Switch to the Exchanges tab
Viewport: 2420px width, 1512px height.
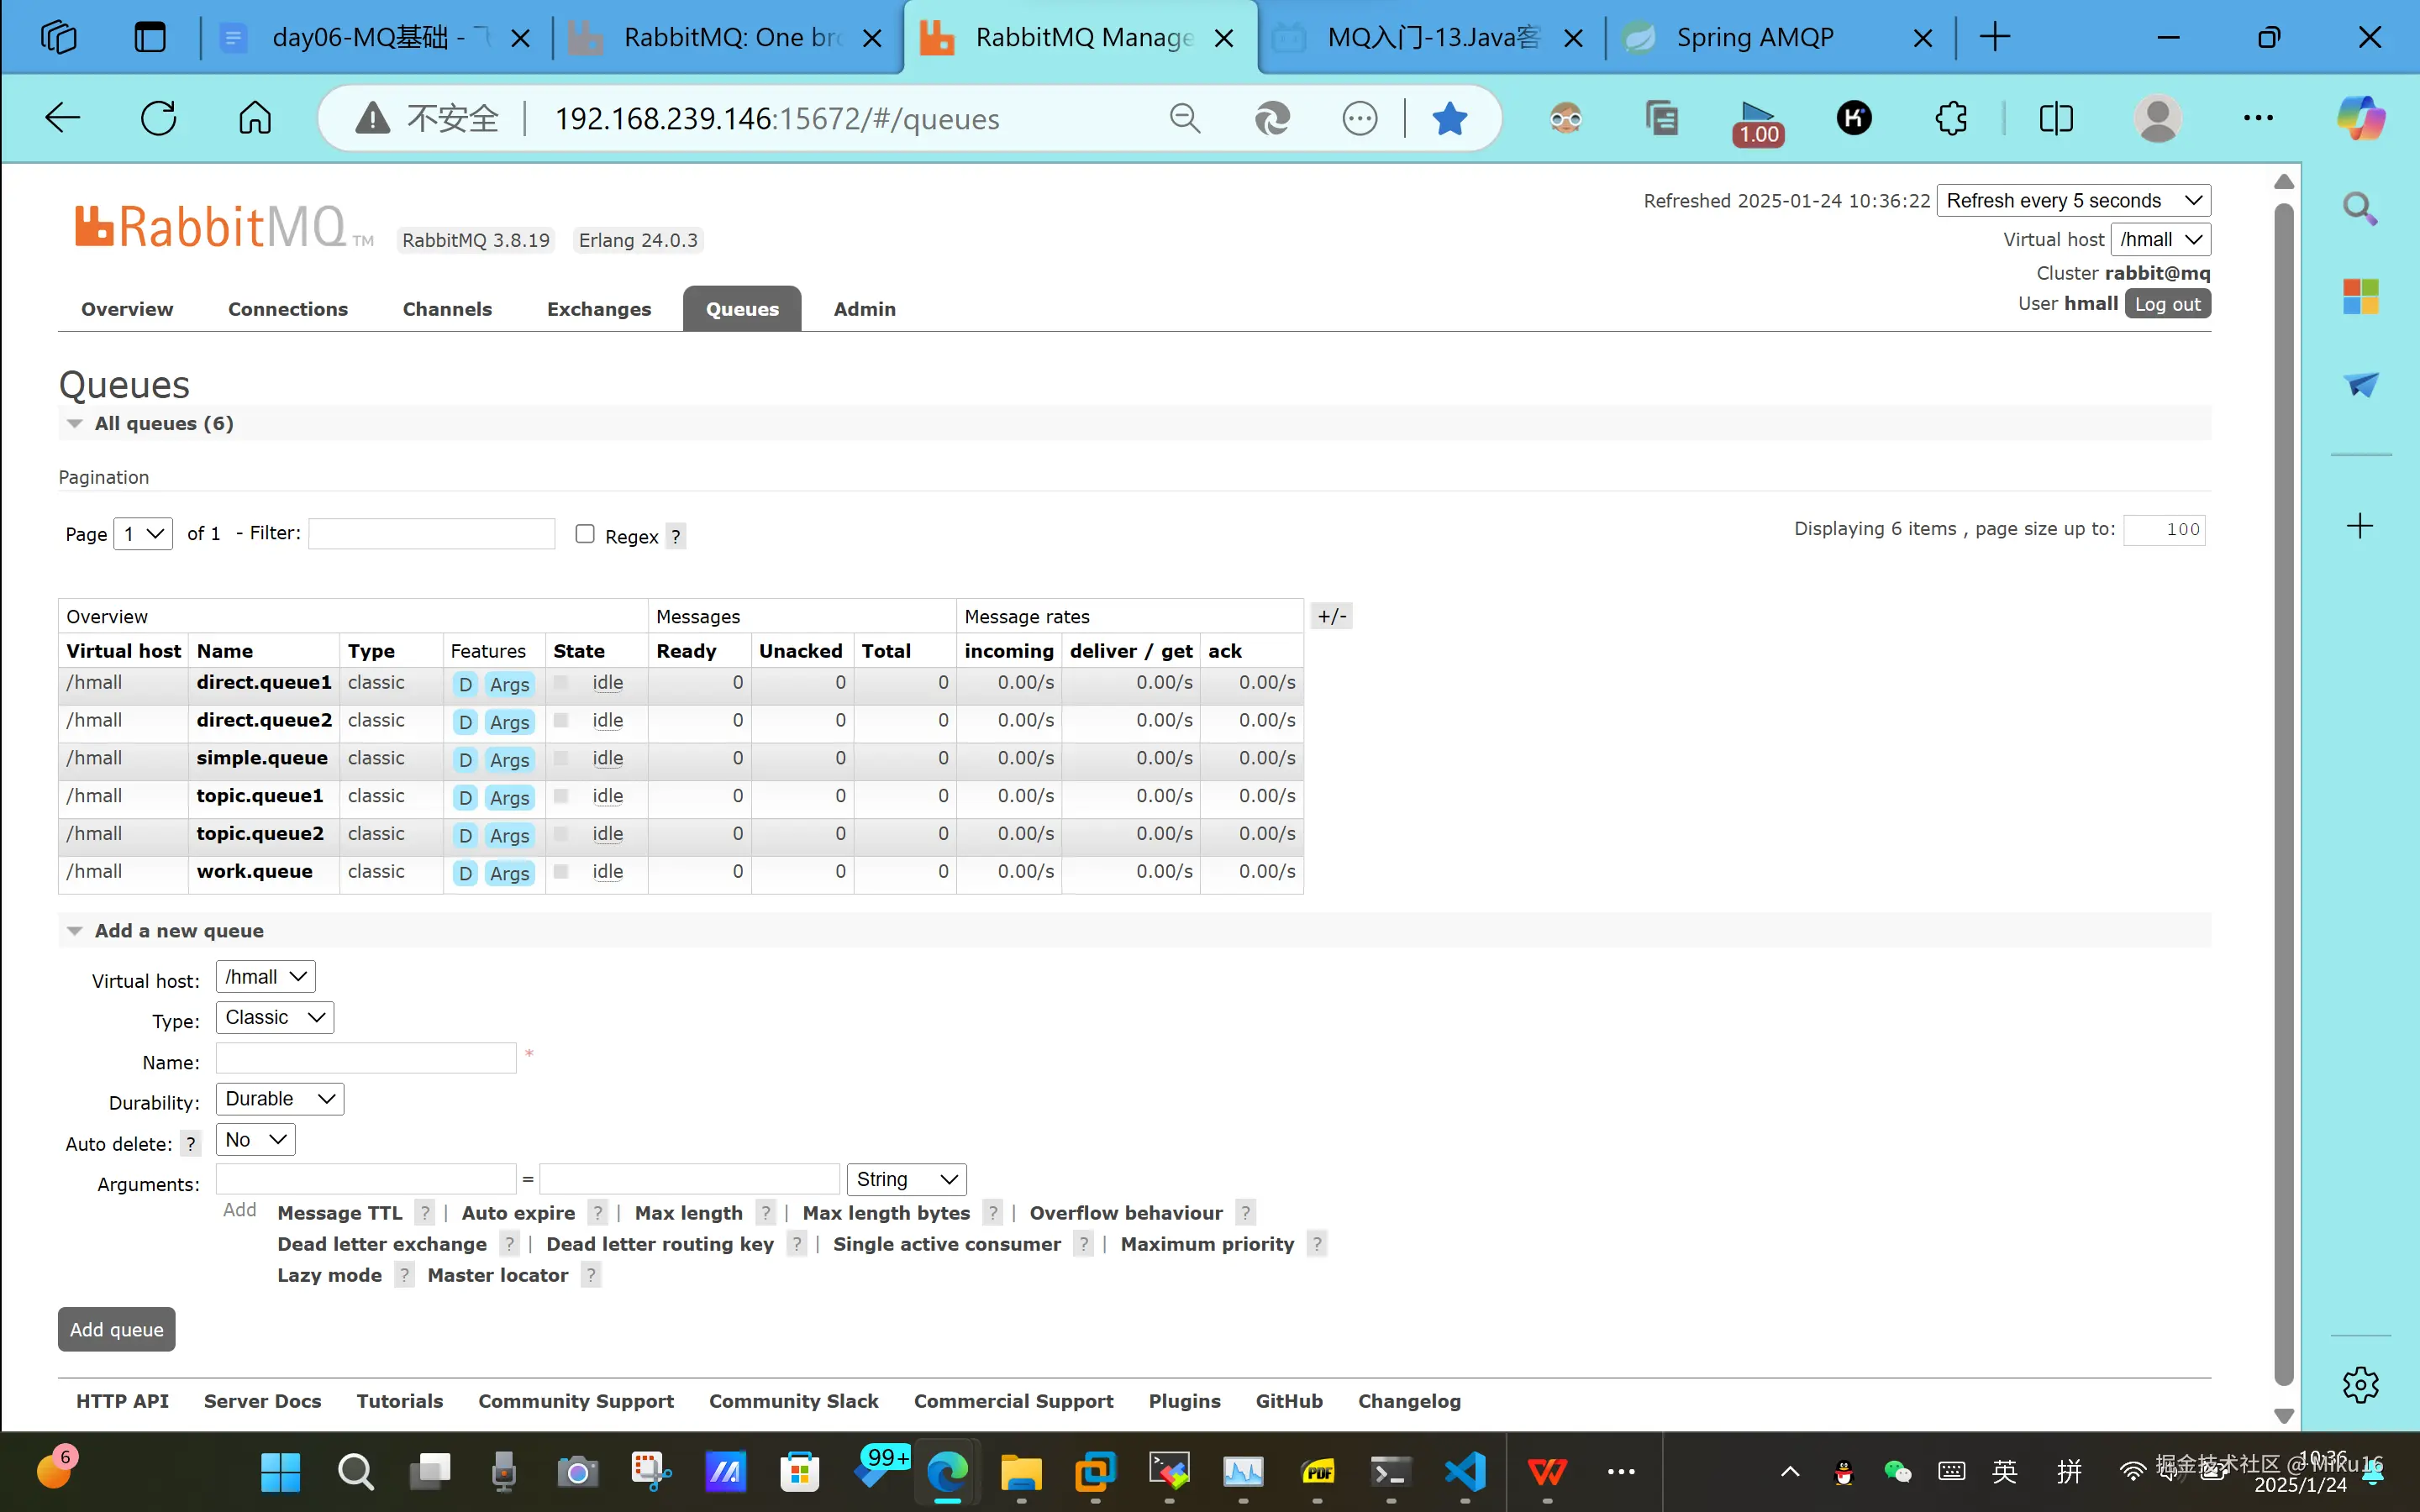pyautogui.click(x=598, y=309)
